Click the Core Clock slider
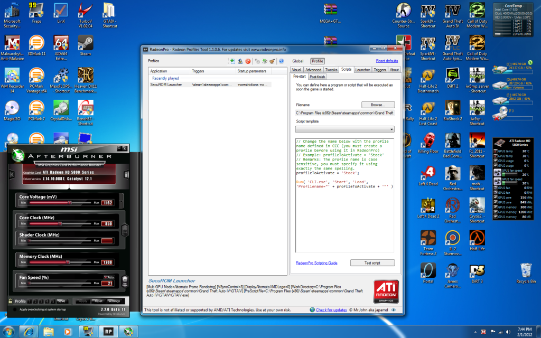 (x=60, y=224)
